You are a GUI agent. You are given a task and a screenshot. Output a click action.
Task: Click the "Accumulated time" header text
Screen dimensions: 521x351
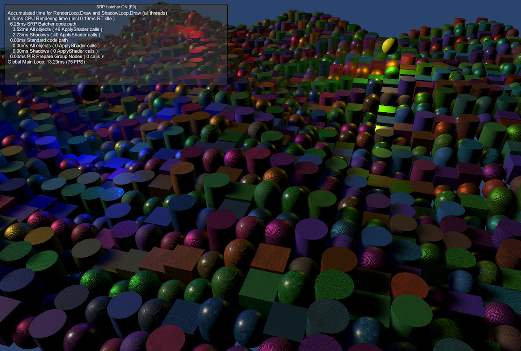click(86, 13)
